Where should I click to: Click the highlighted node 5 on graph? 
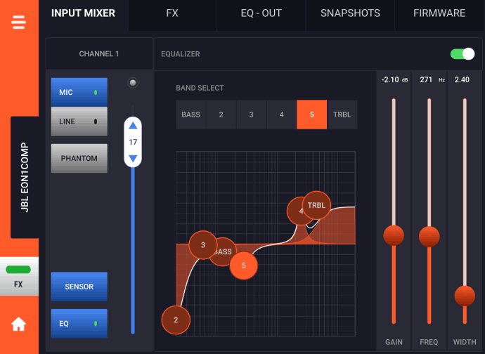[x=244, y=265]
